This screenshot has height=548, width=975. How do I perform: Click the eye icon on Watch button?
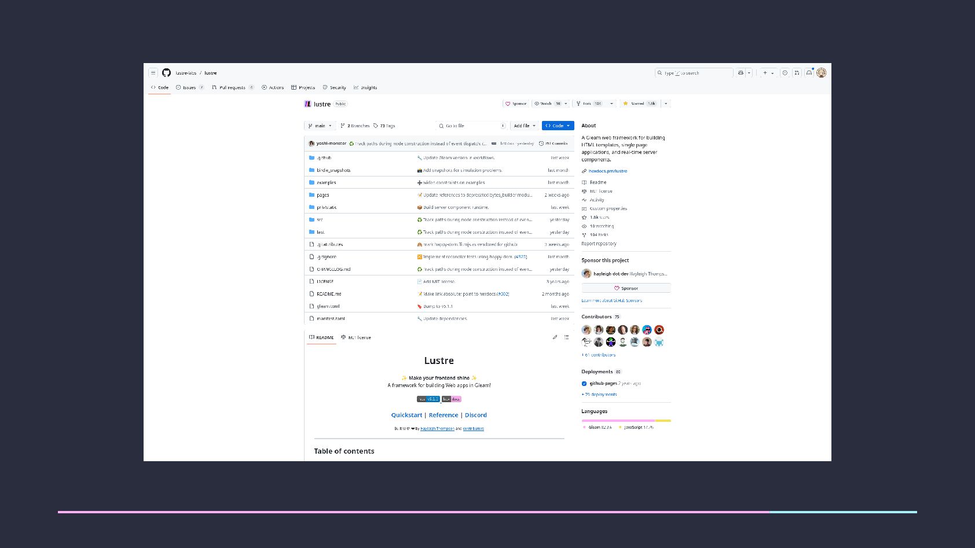coord(537,104)
